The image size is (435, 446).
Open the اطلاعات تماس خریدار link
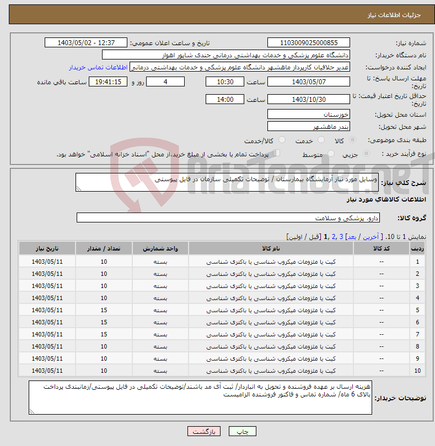click(x=98, y=67)
